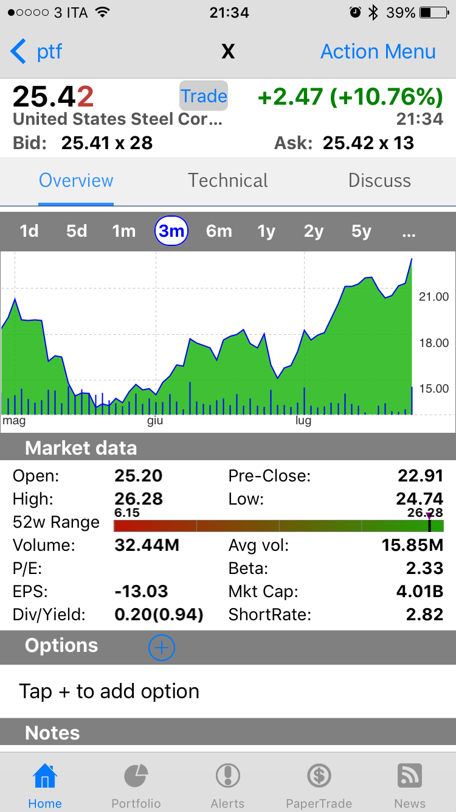
Task: Switch to the Overview tab
Action: click(76, 181)
